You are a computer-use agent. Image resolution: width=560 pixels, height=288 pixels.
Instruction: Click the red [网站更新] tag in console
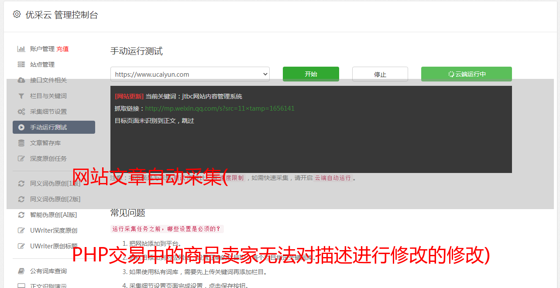[129, 96]
